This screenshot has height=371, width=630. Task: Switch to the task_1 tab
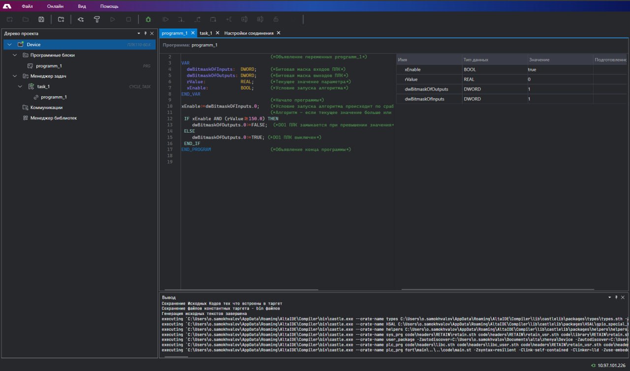click(x=206, y=33)
